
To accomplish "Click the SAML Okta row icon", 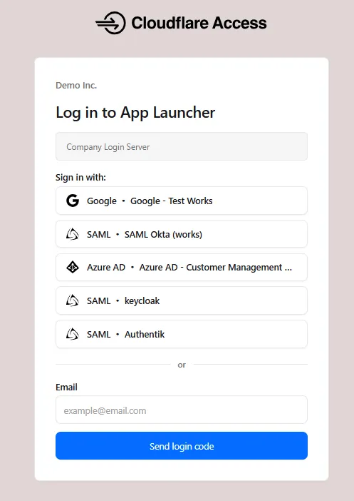I will (x=73, y=234).
